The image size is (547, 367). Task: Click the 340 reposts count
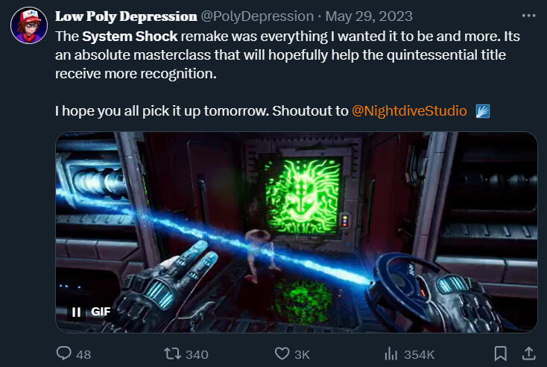click(x=197, y=355)
